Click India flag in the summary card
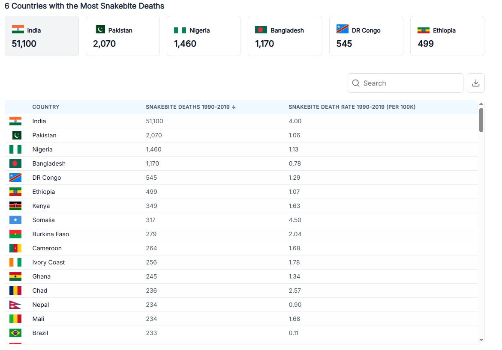This screenshot has width=502, height=350. 18,29
